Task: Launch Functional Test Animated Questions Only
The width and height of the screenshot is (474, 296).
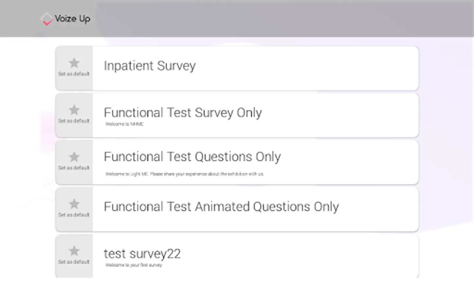Action: (221, 207)
